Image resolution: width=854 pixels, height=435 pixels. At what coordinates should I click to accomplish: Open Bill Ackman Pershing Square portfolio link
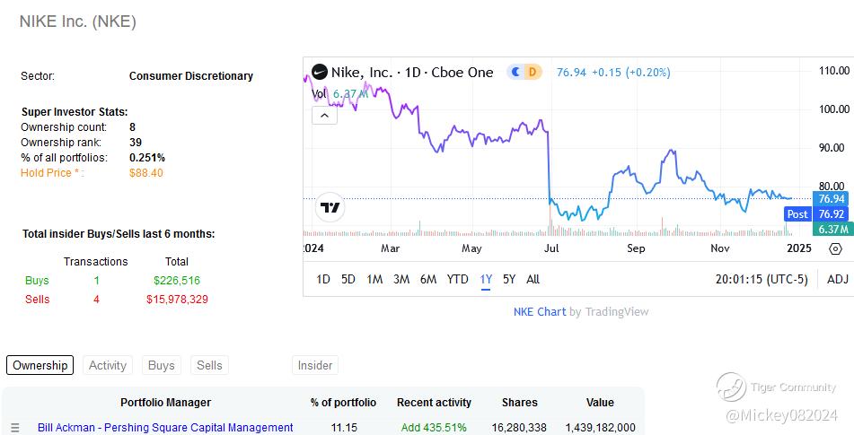pos(165,428)
